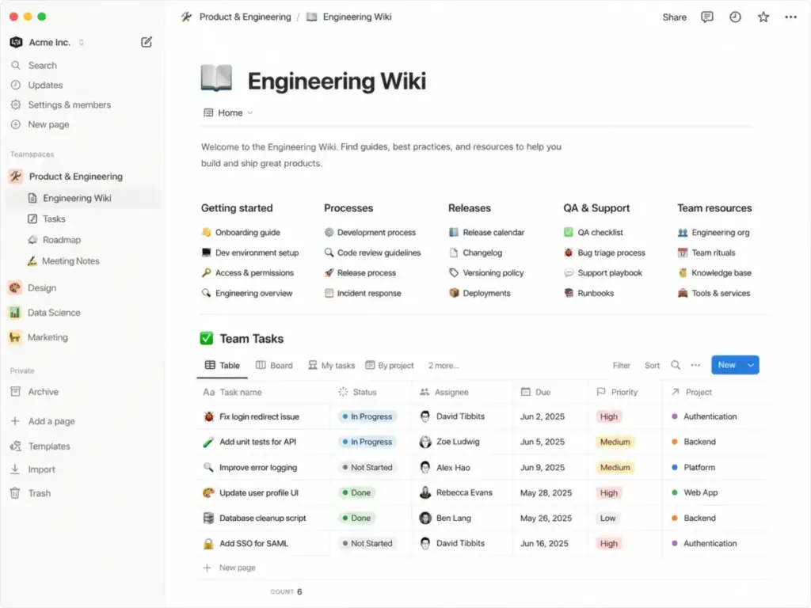
Task: Favorite the page with the star icon
Action: [763, 17]
